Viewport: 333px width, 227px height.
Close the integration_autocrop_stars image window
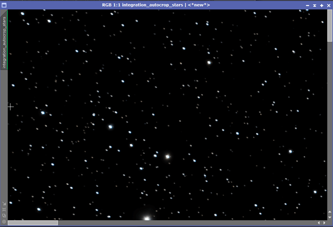click(x=329, y=5)
